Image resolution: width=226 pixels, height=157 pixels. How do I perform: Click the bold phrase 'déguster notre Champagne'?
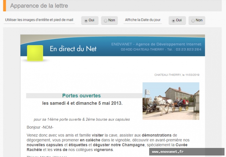pos(119,145)
